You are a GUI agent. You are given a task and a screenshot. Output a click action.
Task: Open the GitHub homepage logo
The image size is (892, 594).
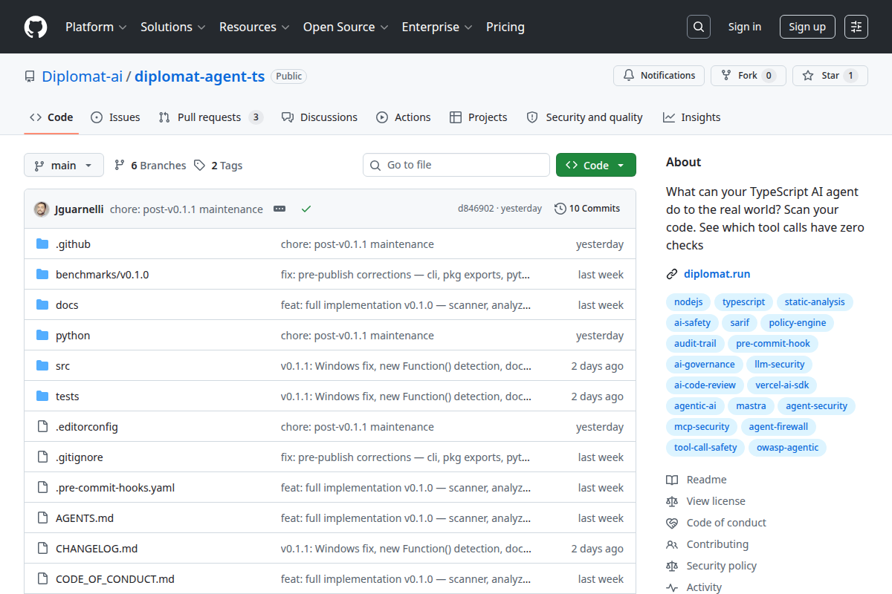coord(36,27)
